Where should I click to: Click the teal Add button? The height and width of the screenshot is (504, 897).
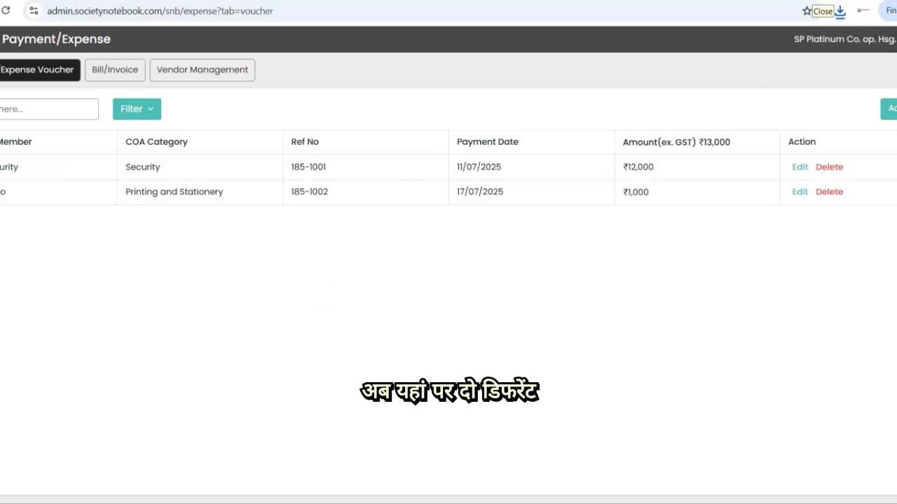coord(889,108)
